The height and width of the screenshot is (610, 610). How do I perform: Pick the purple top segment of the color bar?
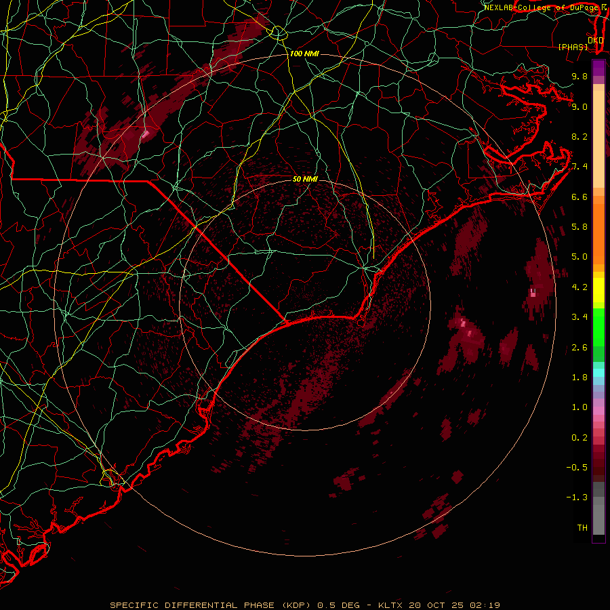tap(598, 68)
